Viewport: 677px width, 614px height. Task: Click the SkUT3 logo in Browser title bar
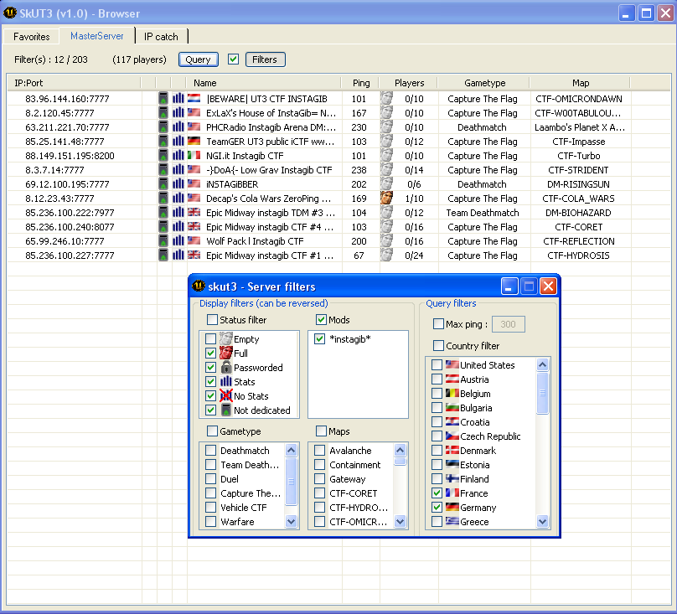click(x=9, y=13)
